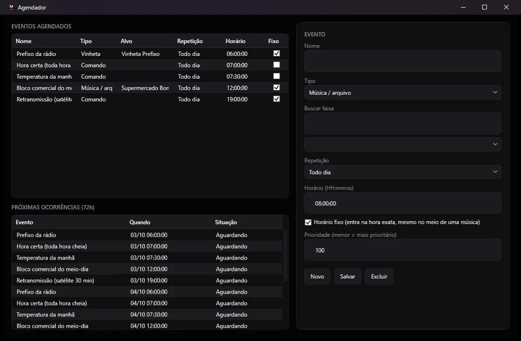Select the Bloco comercial scheduled event
Screen dimensions: 521x341
pos(150,88)
